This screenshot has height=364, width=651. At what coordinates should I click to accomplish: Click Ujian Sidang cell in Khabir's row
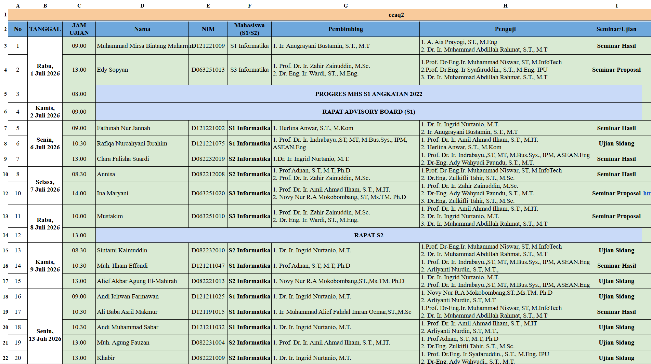616,358
